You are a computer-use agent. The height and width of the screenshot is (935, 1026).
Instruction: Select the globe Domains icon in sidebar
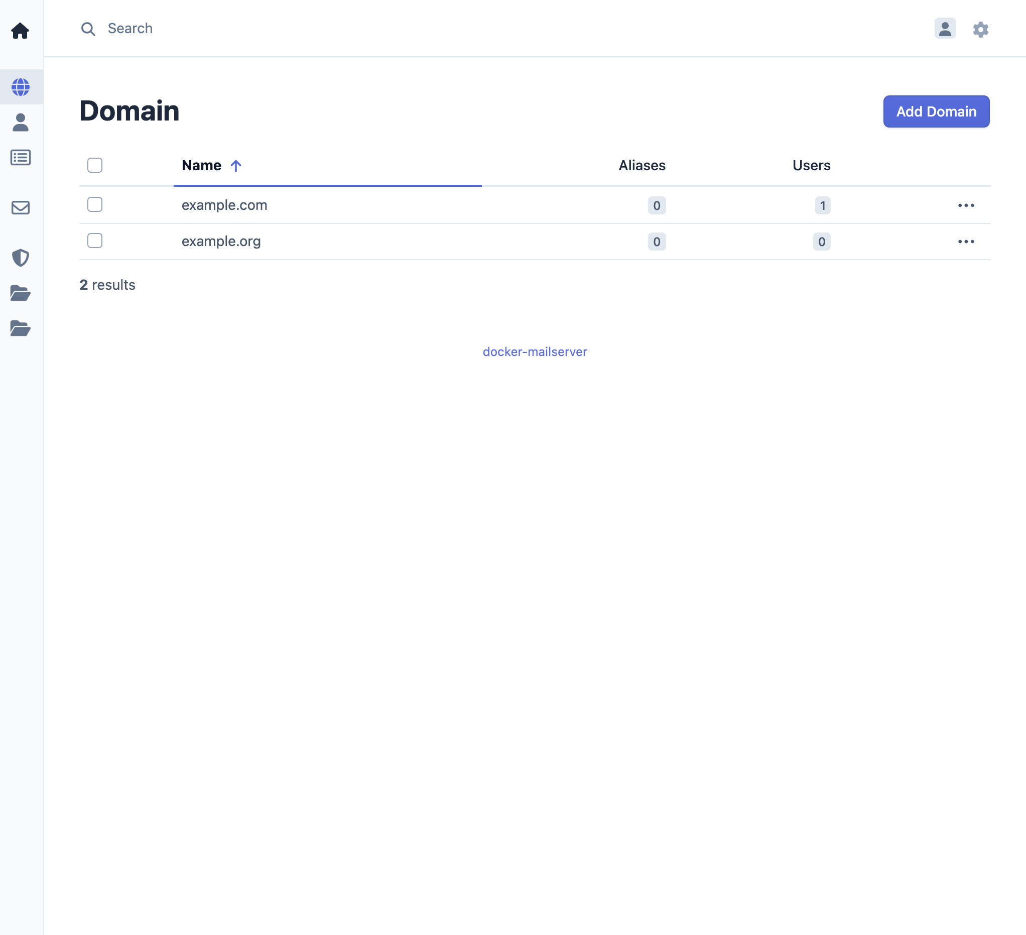(21, 86)
